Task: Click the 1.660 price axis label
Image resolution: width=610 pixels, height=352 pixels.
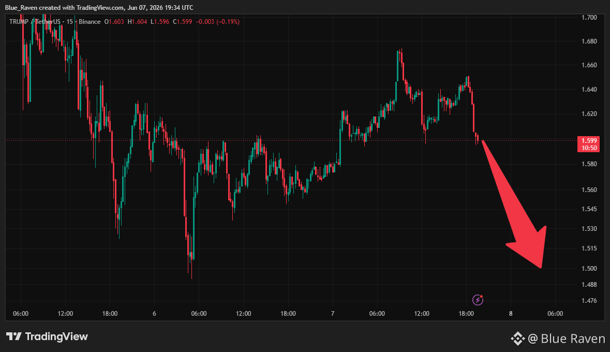Action: point(589,65)
